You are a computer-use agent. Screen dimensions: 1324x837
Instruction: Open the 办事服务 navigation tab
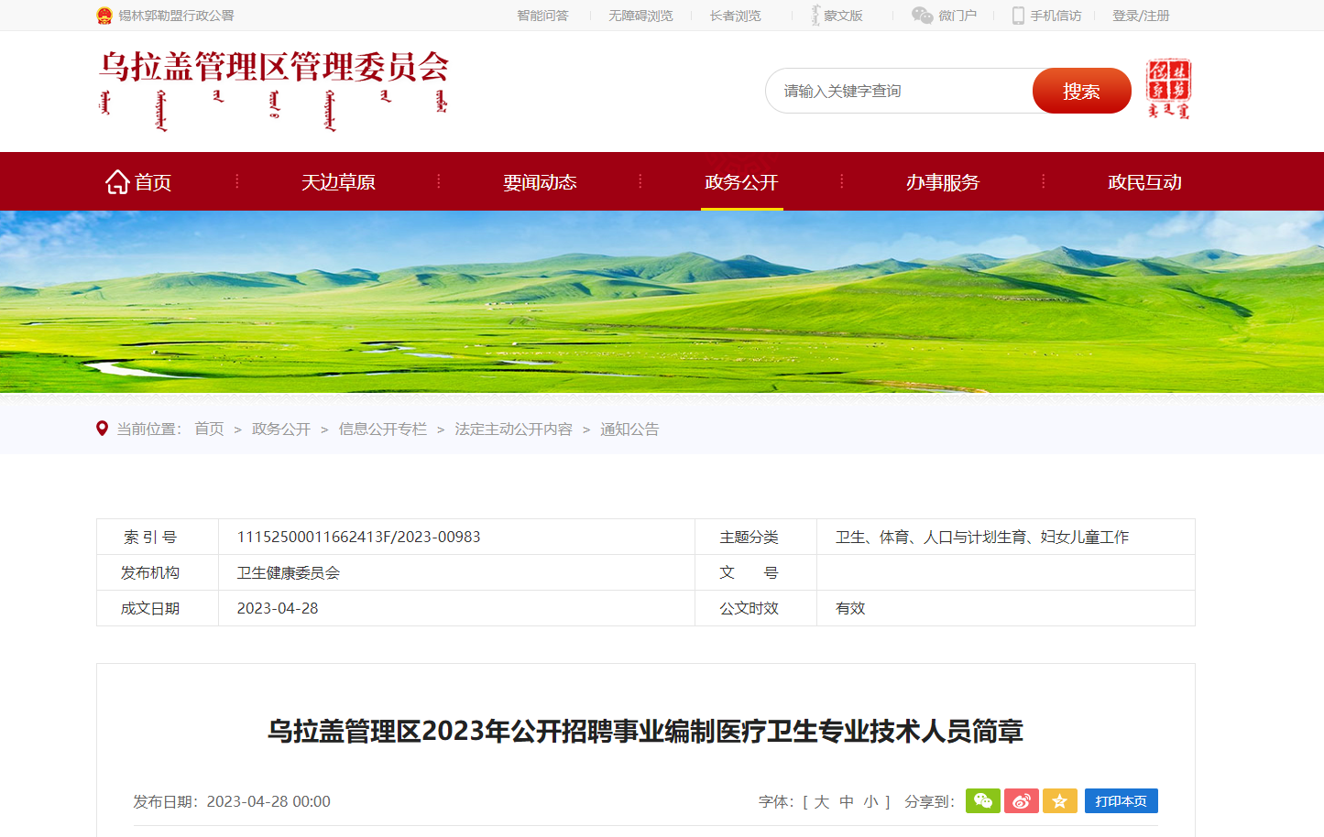pos(943,182)
